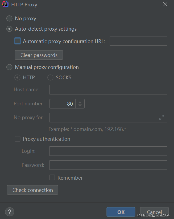
Task: Open the help question mark icon
Action: (10, 212)
